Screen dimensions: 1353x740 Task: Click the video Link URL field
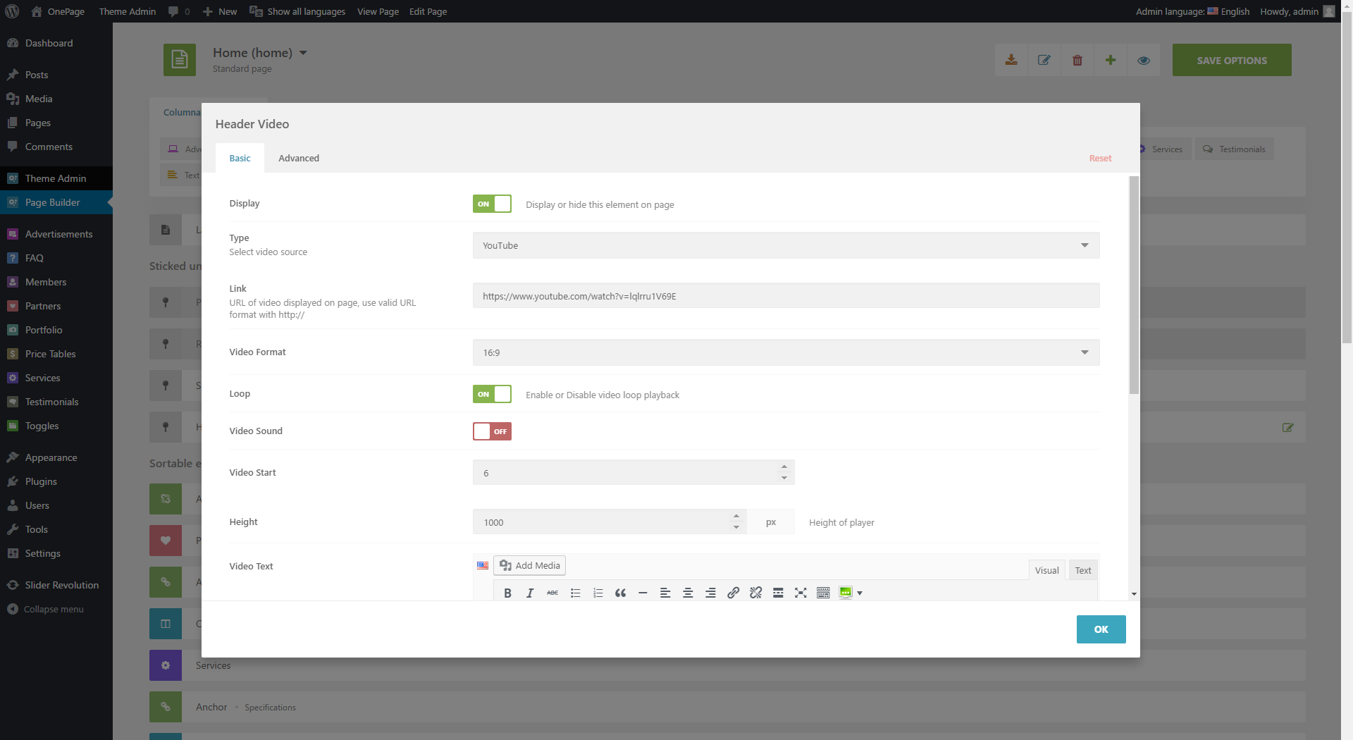click(x=786, y=296)
